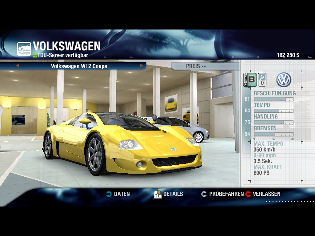Image resolution: width=315 pixels, height=236 pixels.
Task: Click the MAX. TEMPO label
Action: [x=268, y=144]
